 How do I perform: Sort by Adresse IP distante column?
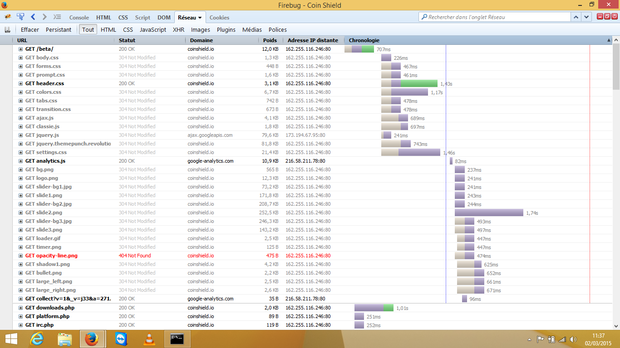313,40
